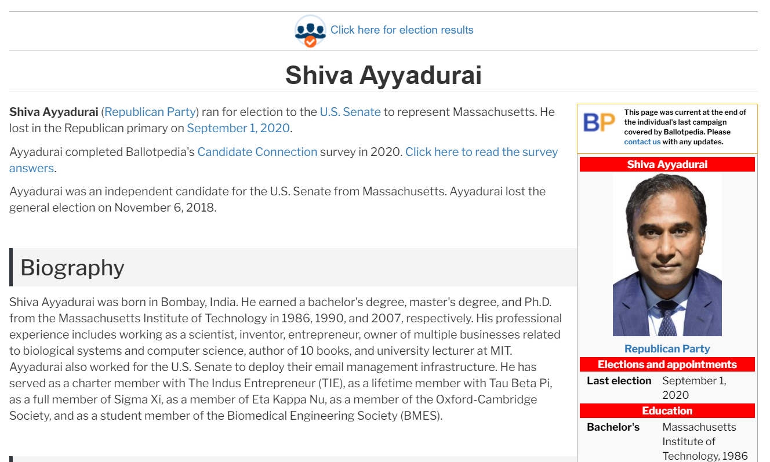Open the Candidate Connection link

(257, 152)
